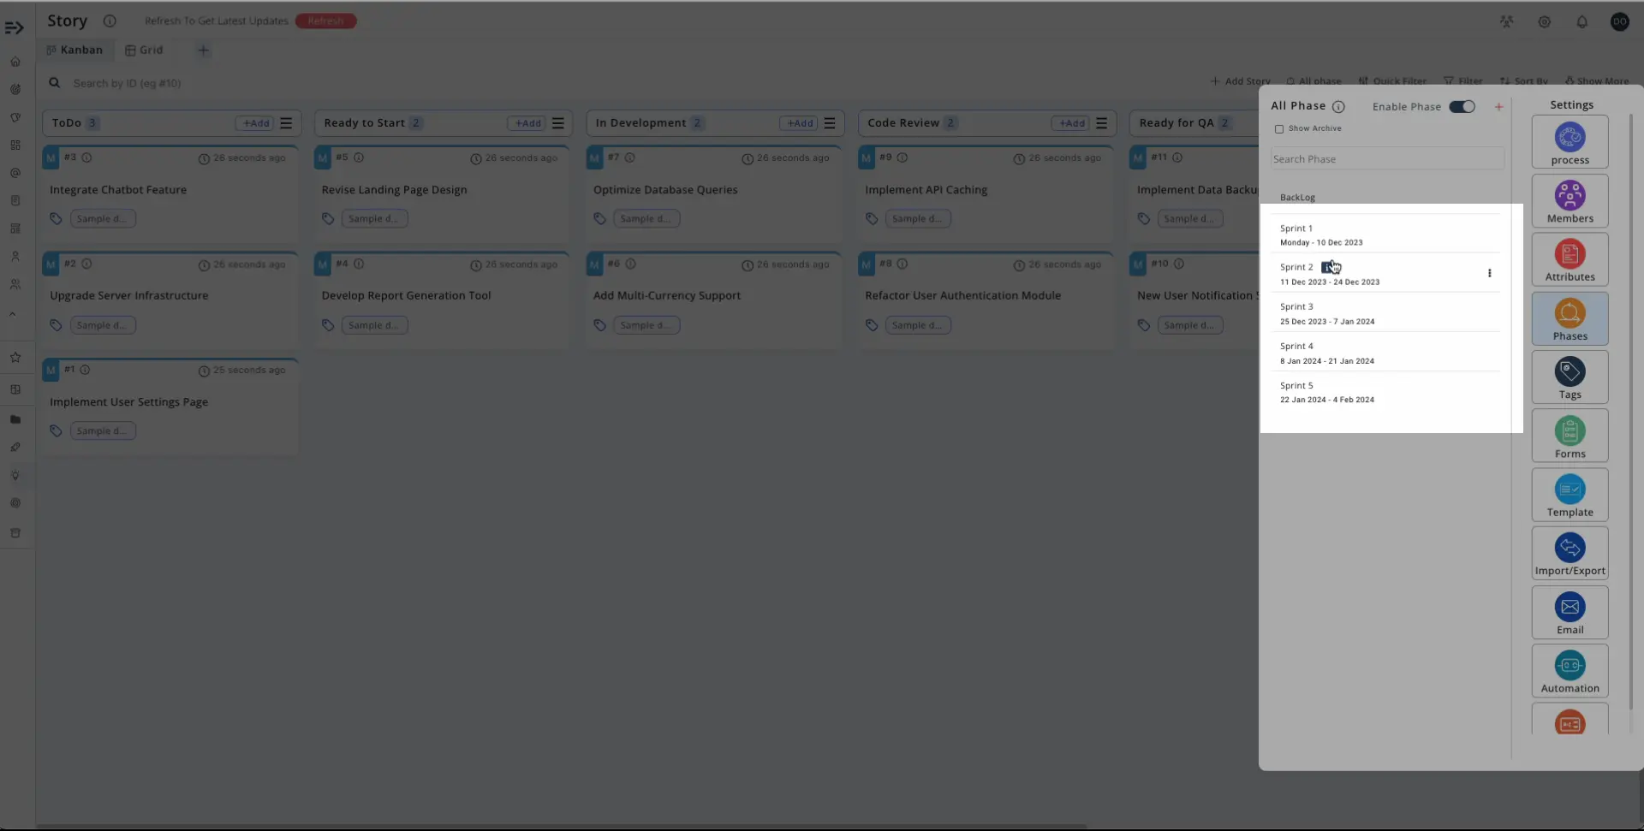Click tag icon on Integrate Chatbot Feature card
Image resolution: width=1644 pixels, height=831 pixels.
[x=56, y=219]
